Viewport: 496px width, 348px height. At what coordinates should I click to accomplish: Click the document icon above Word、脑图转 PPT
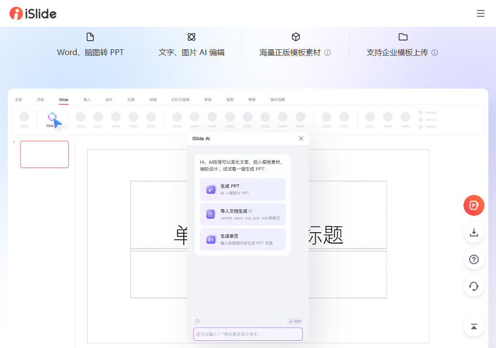[x=90, y=37]
